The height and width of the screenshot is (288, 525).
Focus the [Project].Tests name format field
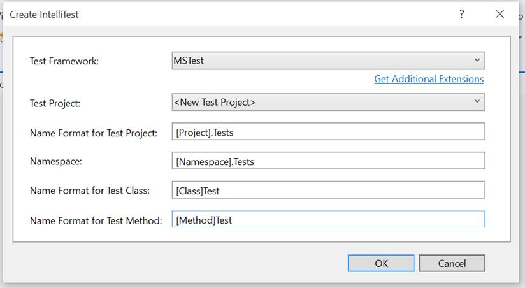(x=328, y=132)
